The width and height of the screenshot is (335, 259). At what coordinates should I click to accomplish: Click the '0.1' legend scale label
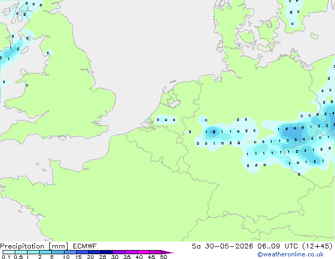click(x=6, y=257)
